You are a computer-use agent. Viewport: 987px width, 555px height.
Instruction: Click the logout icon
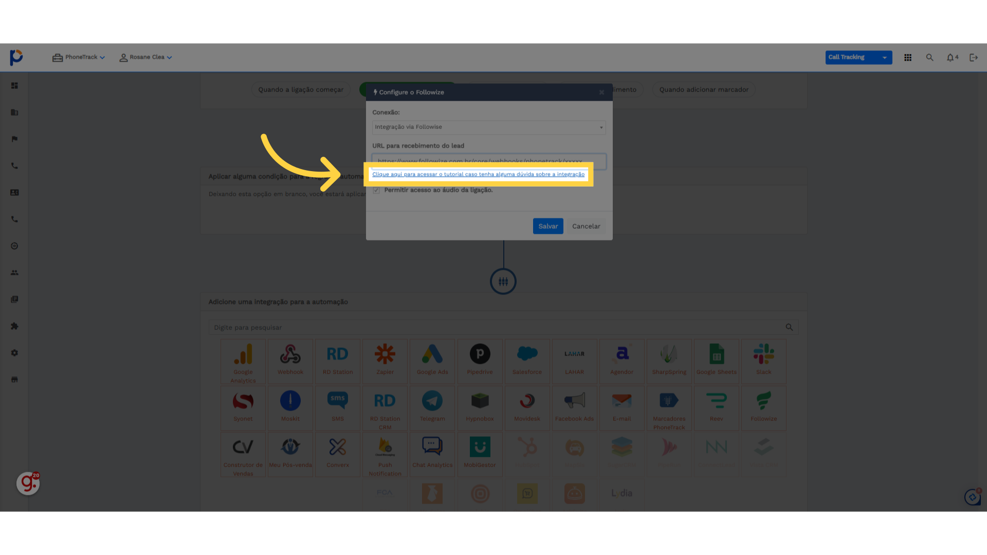[973, 58]
